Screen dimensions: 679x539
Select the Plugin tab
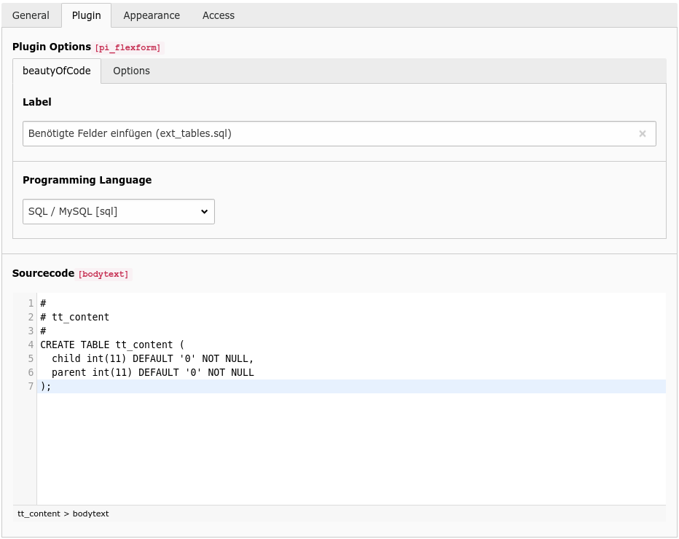[x=86, y=15]
